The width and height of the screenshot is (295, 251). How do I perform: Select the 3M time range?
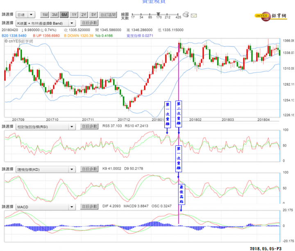(x=54, y=14)
